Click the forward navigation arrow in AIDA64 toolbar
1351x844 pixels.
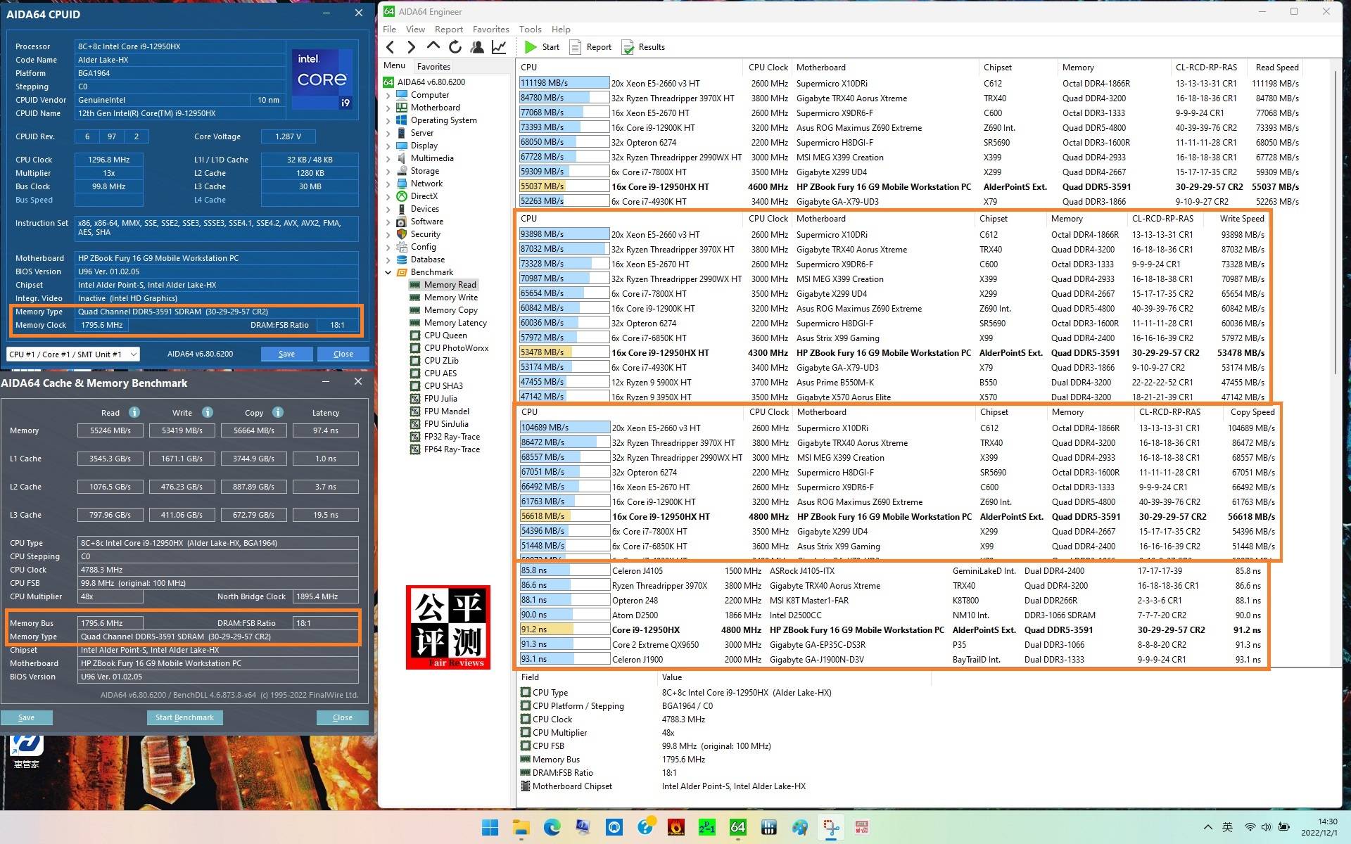[x=412, y=46]
